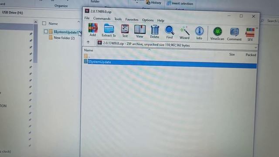Show archive Info
279x157 pixels.
coord(199,33)
